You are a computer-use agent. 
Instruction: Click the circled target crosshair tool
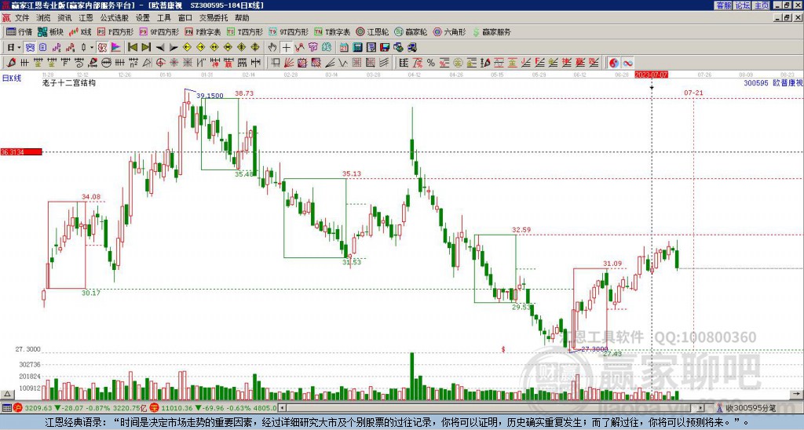[160, 63]
